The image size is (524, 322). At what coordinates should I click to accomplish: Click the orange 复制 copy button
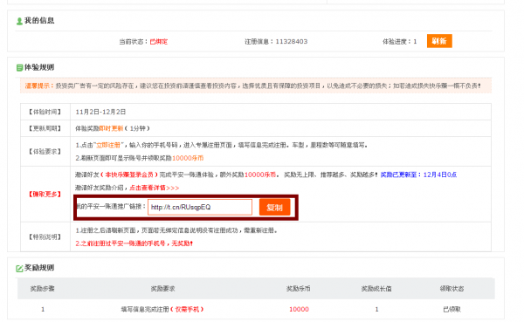tap(274, 207)
